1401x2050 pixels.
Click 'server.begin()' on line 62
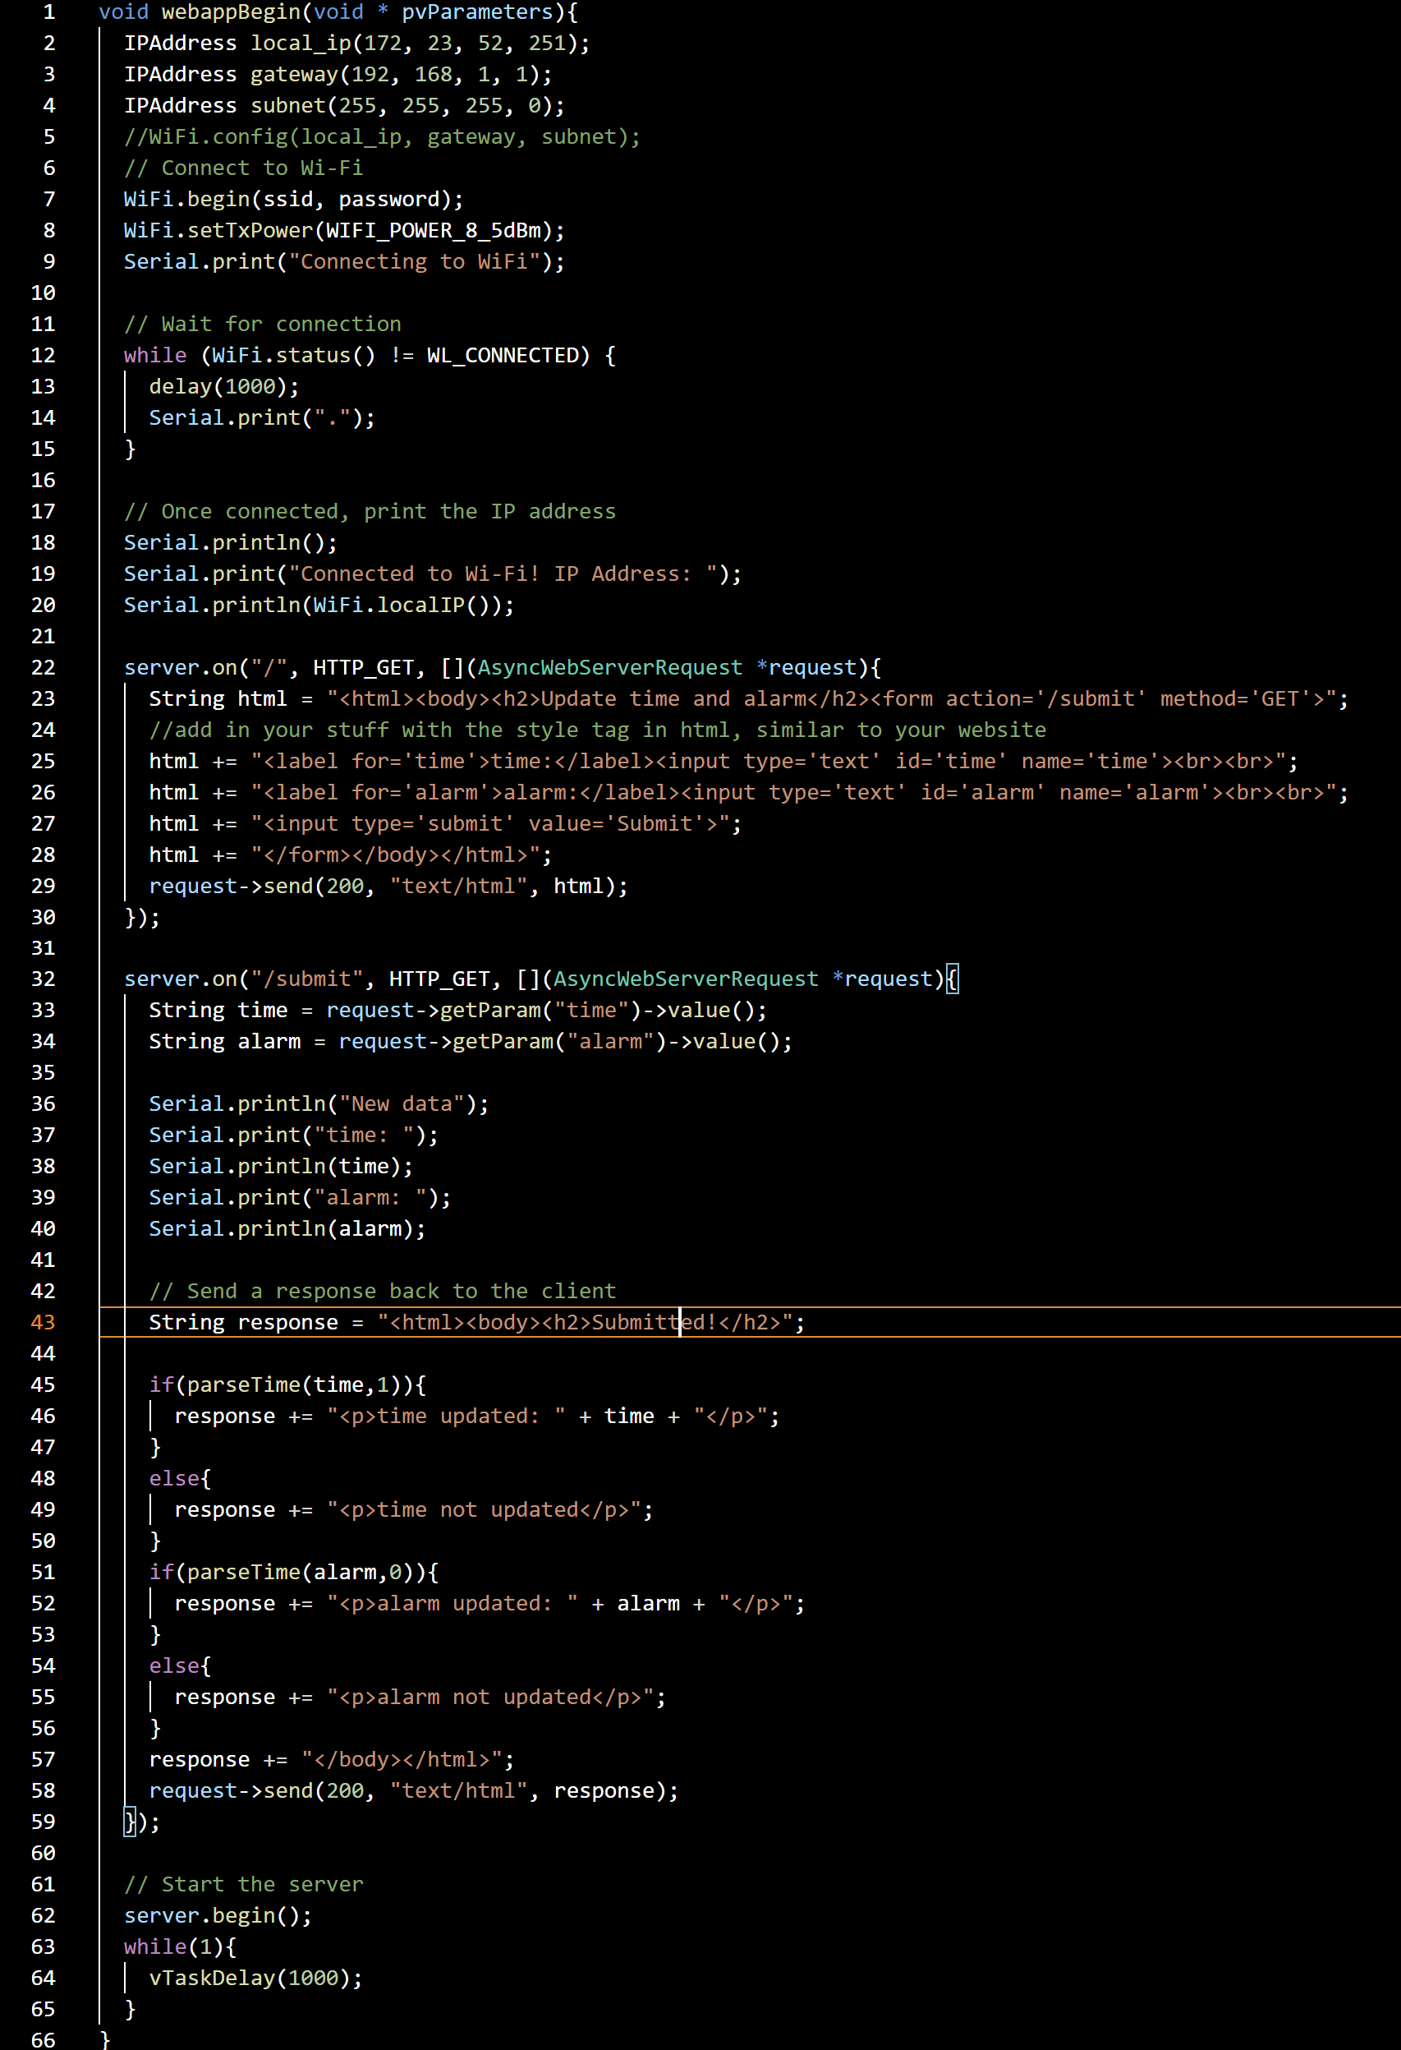click(212, 1916)
